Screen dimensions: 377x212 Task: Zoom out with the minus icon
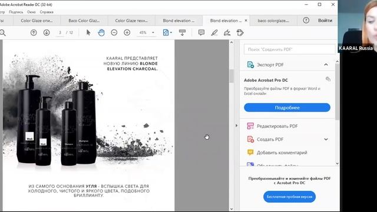114,32
